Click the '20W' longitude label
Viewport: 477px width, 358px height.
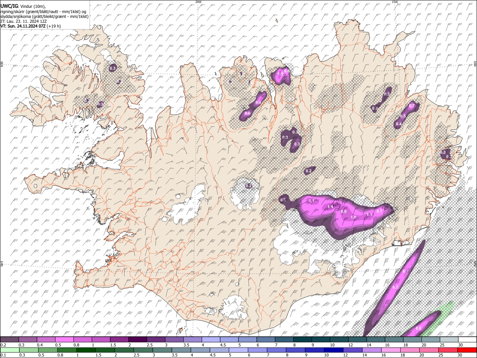pyautogui.click(x=198, y=2)
